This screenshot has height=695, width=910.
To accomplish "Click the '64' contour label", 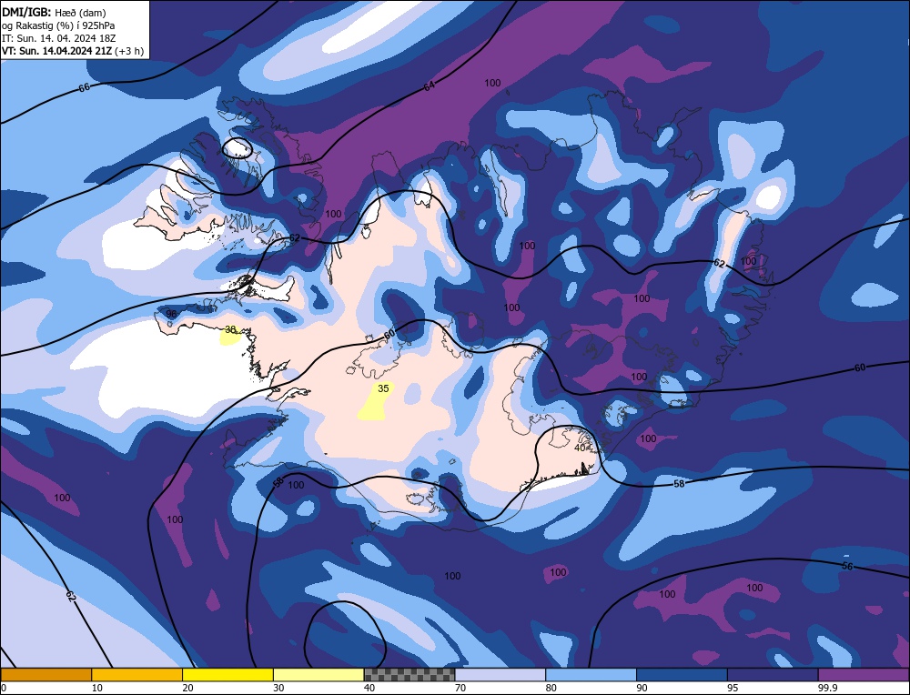I will (x=429, y=86).
